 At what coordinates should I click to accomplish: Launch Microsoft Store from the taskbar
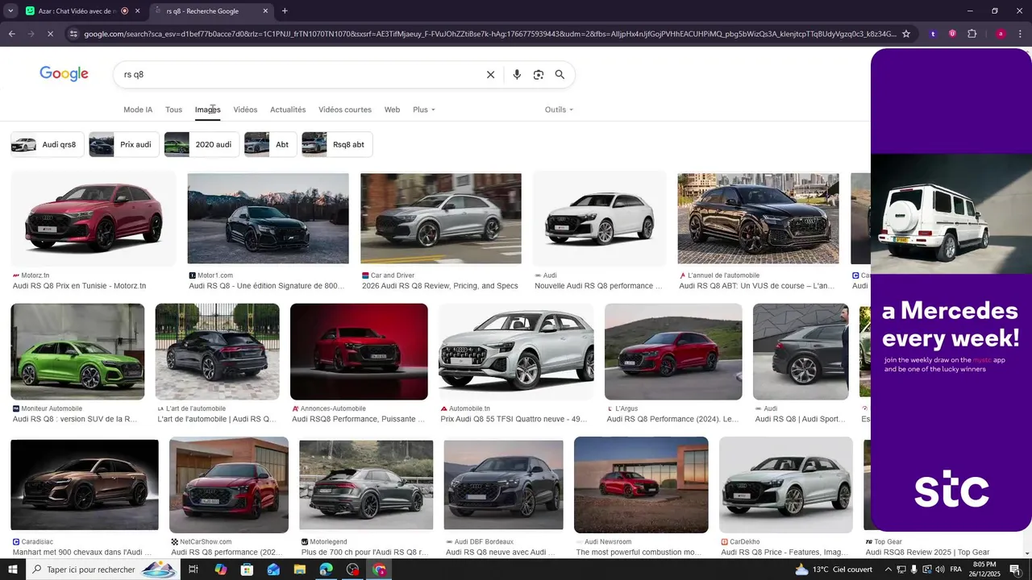coord(247,570)
